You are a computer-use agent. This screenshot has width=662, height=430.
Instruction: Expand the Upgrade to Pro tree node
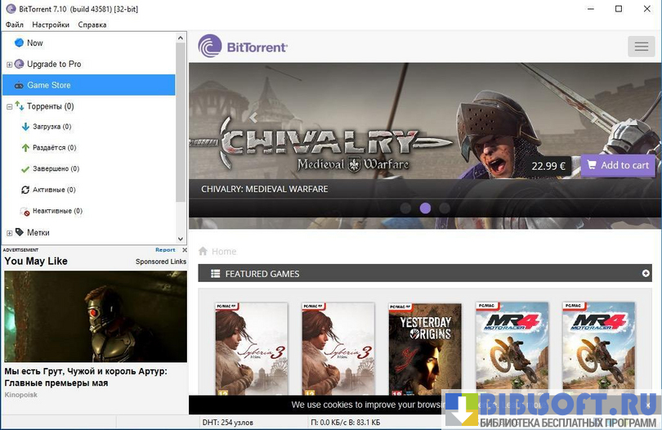point(9,65)
